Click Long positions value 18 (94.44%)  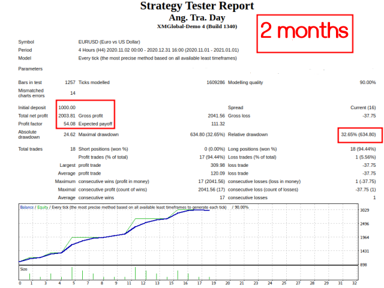pyautogui.click(x=363, y=149)
